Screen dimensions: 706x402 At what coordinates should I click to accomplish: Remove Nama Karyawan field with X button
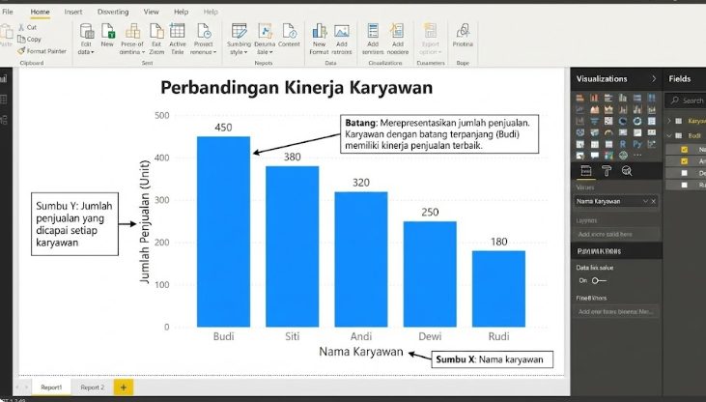tap(654, 201)
